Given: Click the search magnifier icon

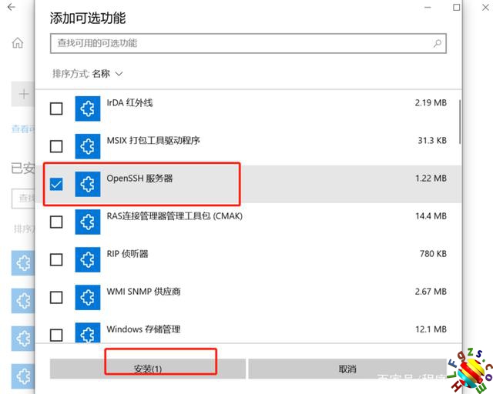Looking at the screenshot, I should 438,43.
